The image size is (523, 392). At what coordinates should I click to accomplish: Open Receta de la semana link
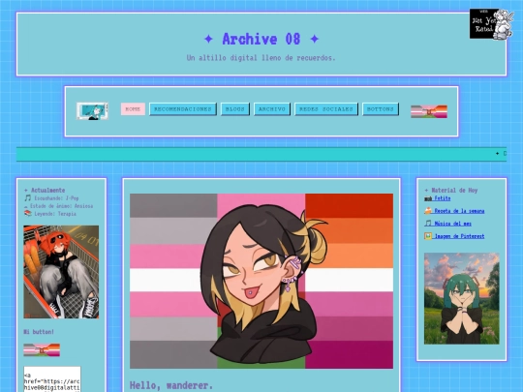tap(459, 211)
